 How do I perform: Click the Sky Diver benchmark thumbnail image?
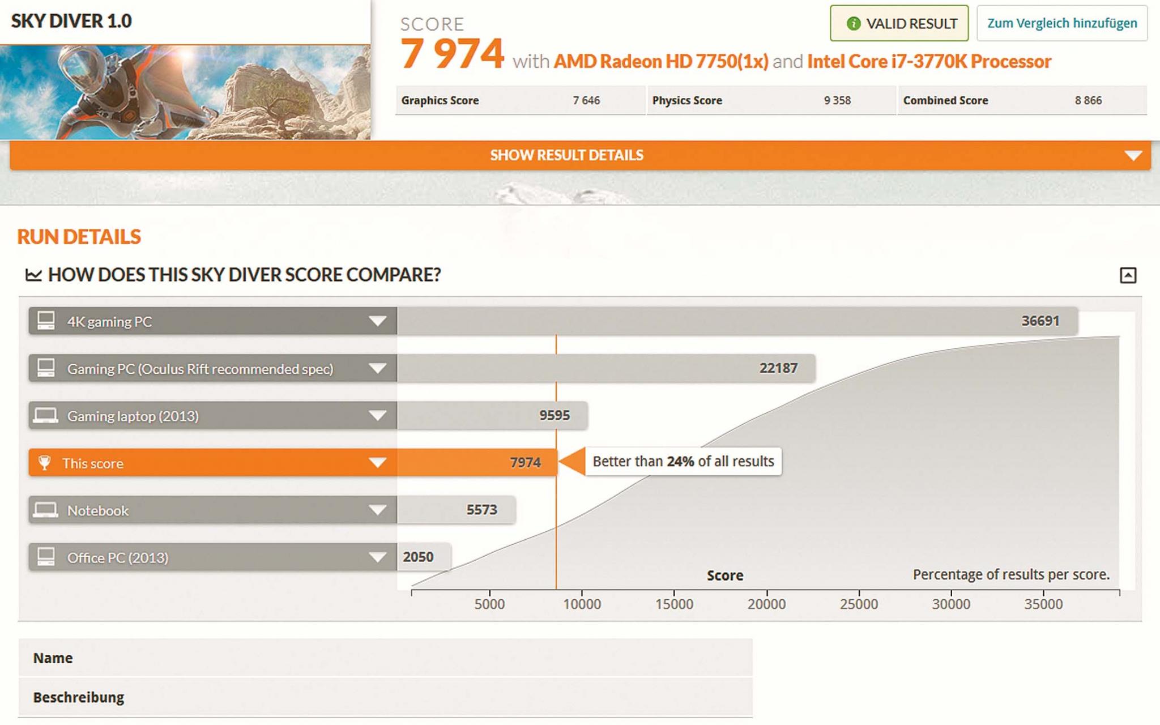185,92
